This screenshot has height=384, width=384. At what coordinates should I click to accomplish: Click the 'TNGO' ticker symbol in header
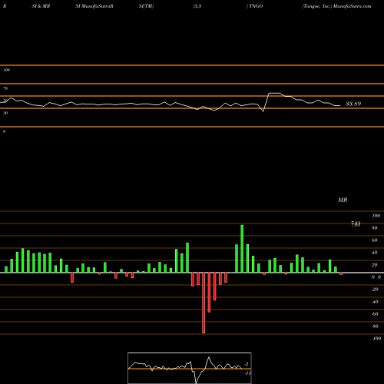256,6
